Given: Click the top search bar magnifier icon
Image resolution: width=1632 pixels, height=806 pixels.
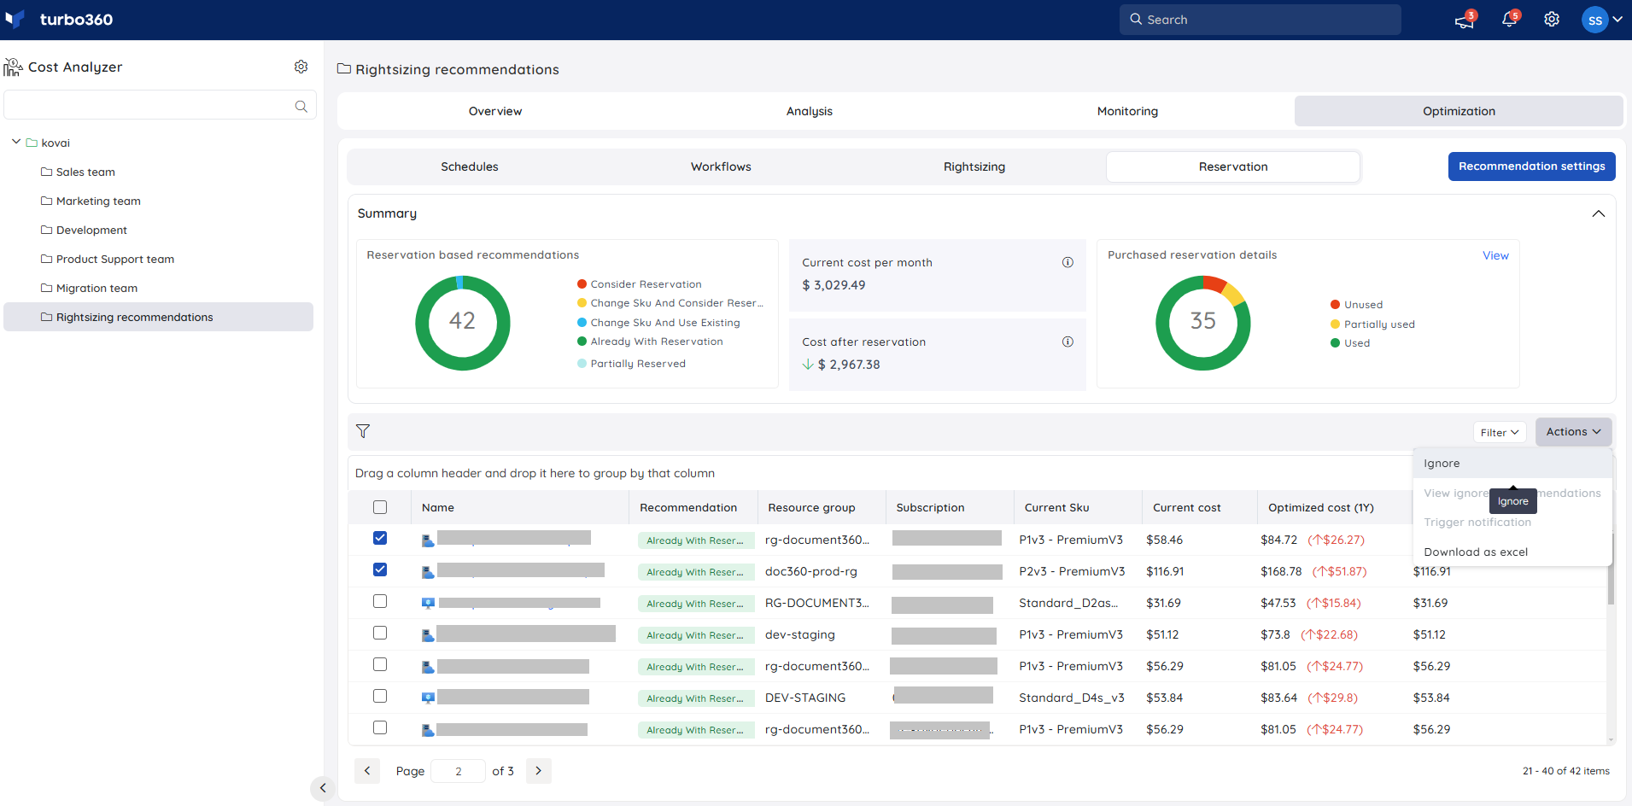Looking at the screenshot, I should coord(1136,19).
